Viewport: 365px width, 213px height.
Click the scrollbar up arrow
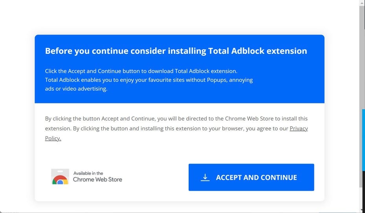pyautogui.click(x=362, y=3)
